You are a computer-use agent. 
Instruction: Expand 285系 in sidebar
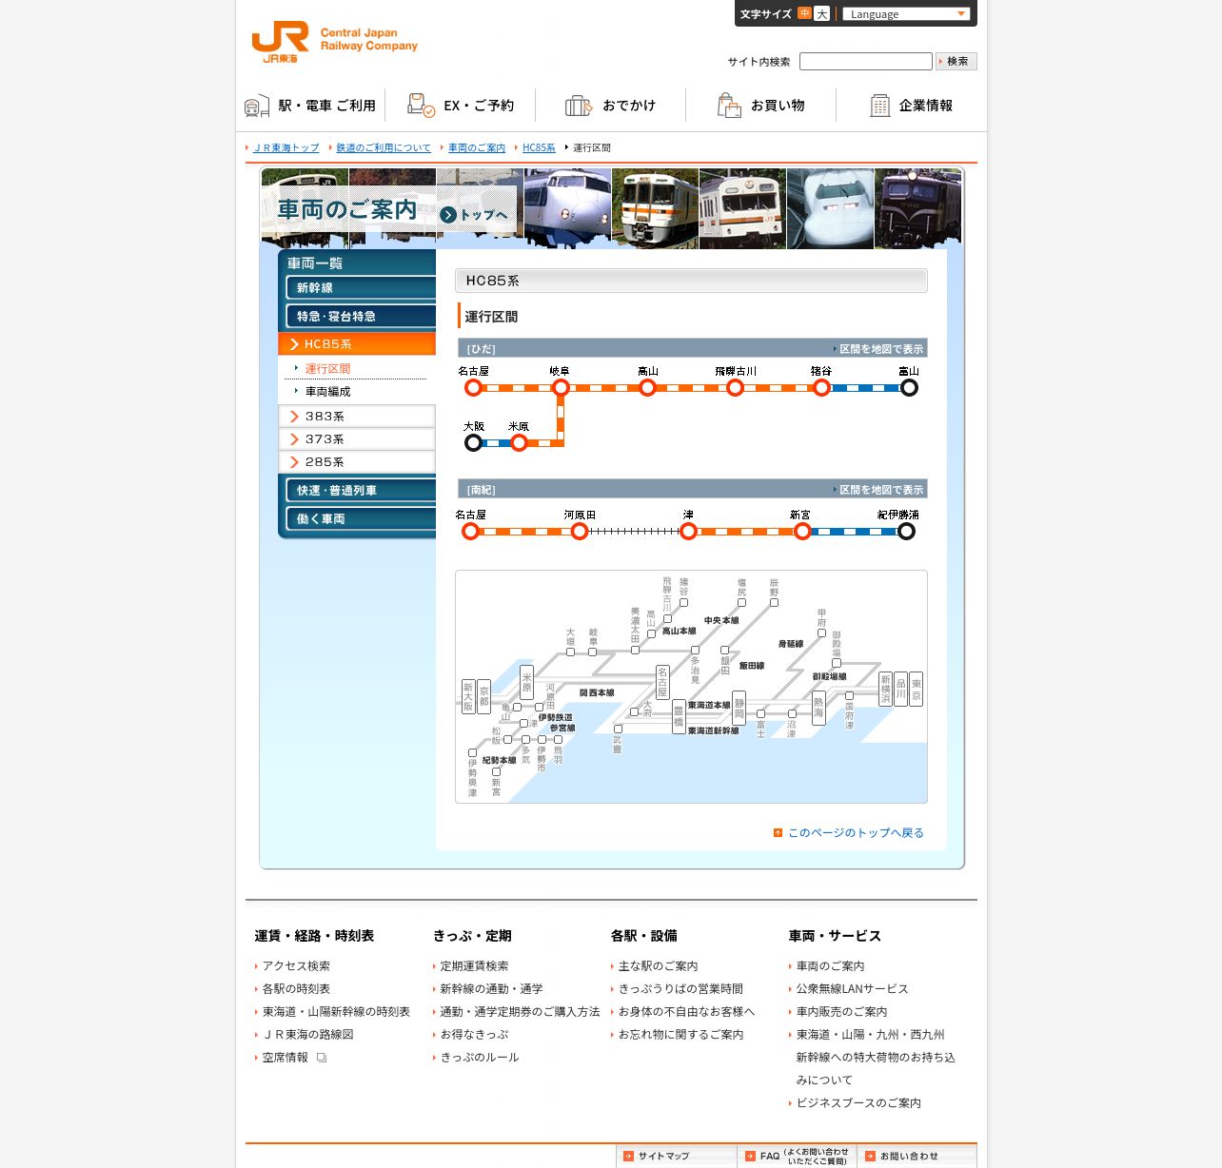(357, 462)
